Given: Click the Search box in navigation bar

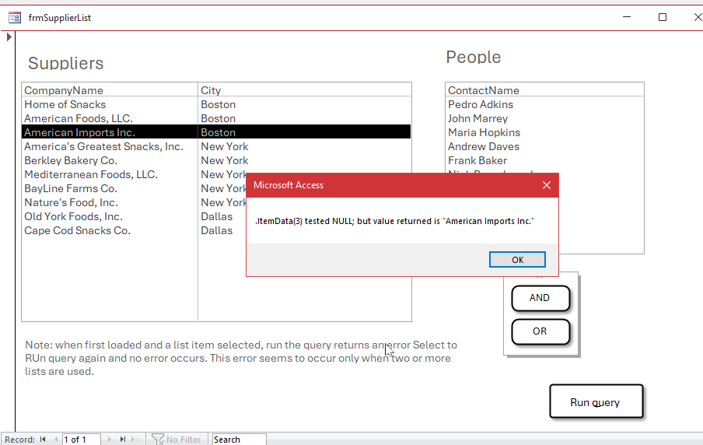Looking at the screenshot, I should 238,440.
